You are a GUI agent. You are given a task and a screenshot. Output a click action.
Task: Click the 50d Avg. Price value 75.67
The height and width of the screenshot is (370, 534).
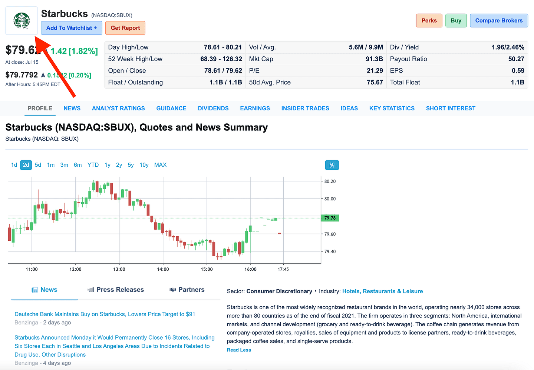click(375, 82)
